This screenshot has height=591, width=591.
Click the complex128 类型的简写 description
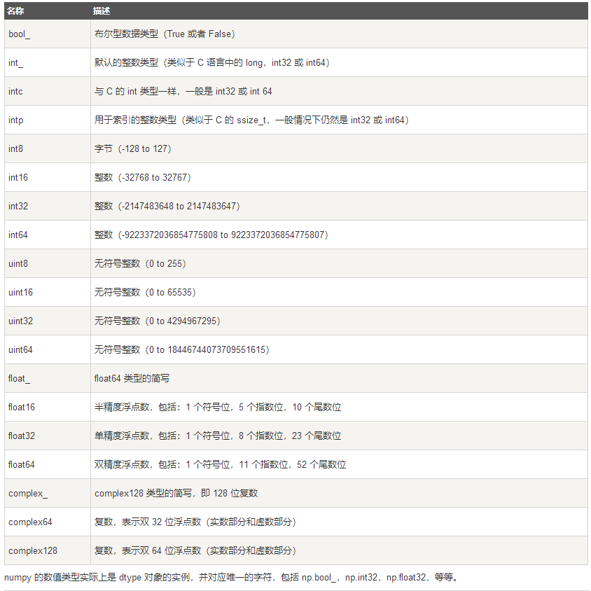tap(176, 493)
